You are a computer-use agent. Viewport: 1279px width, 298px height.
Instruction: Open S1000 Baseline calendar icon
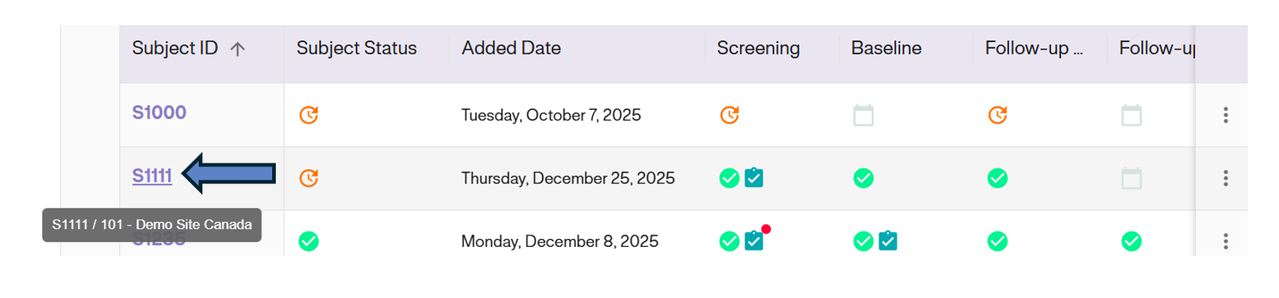click(x=863, y=115)
